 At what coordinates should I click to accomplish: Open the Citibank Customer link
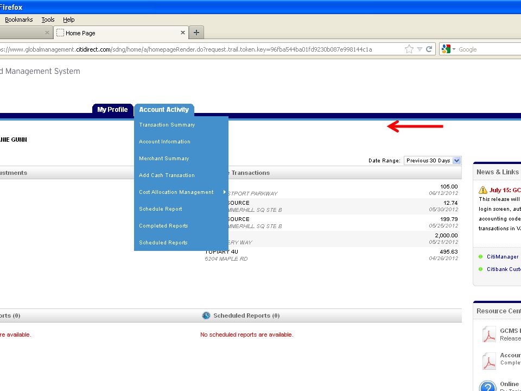click(504, 269)
